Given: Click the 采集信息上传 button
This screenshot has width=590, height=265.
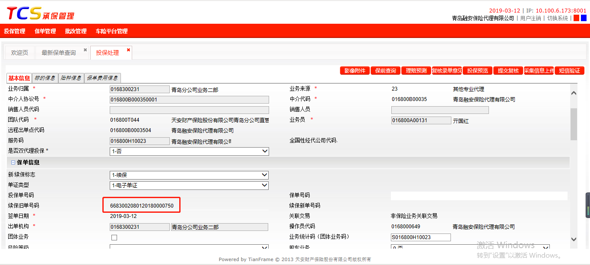Looking at the screenshot, I should coord(539,71).
